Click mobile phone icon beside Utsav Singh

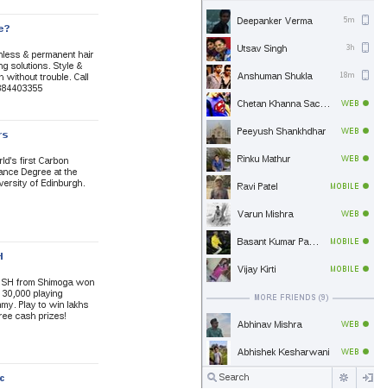pos(365,47)
